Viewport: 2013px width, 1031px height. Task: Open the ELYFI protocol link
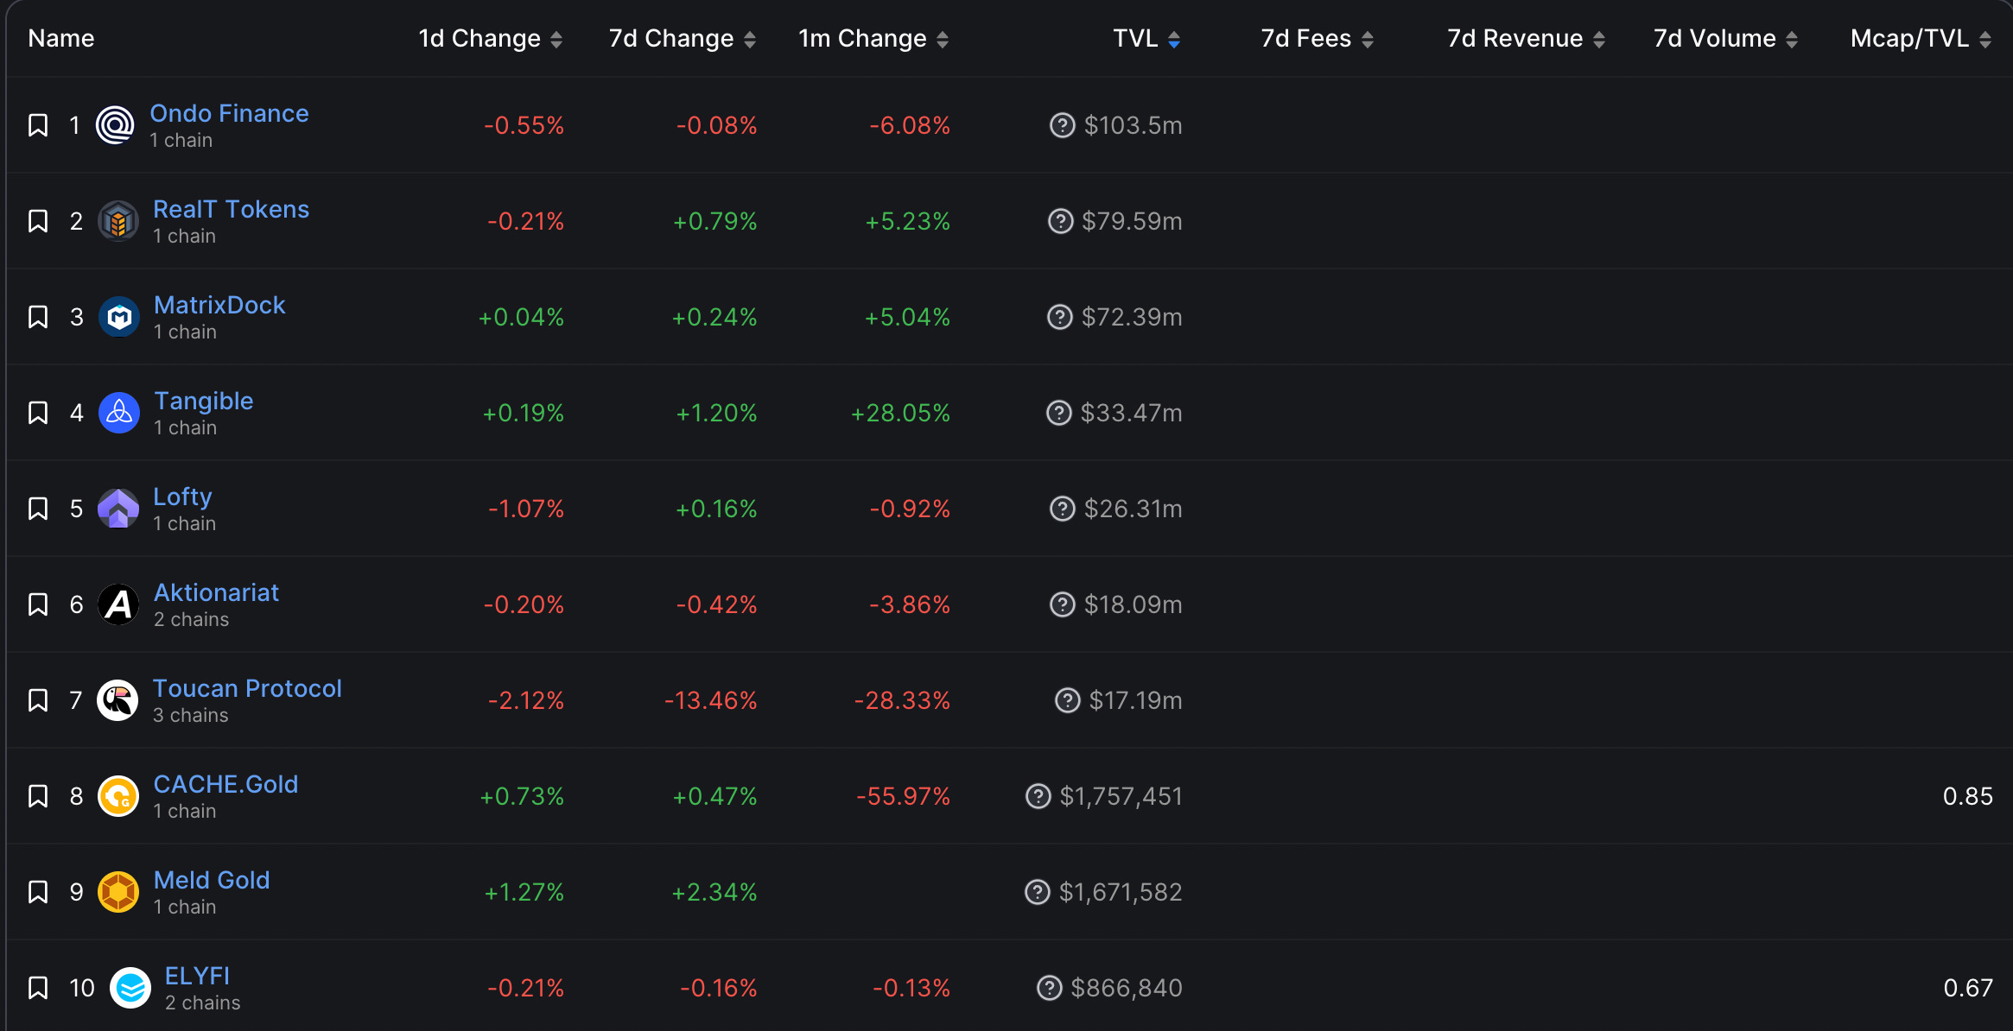pyautogui.click(x=197, y=976)
